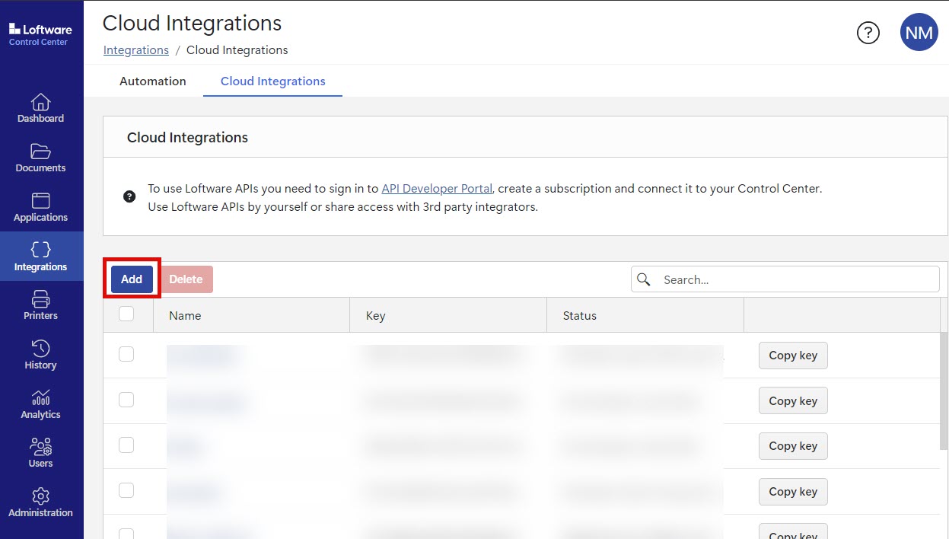Open History from the sidebar
The height and width of the screenshot is (539, 949).
click(x=41, y=349)
